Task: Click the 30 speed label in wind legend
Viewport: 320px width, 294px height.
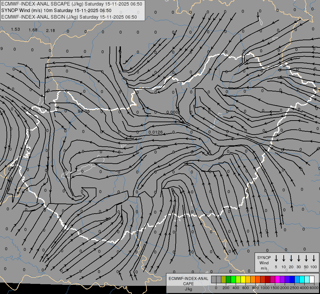Action: coord(298,267)
